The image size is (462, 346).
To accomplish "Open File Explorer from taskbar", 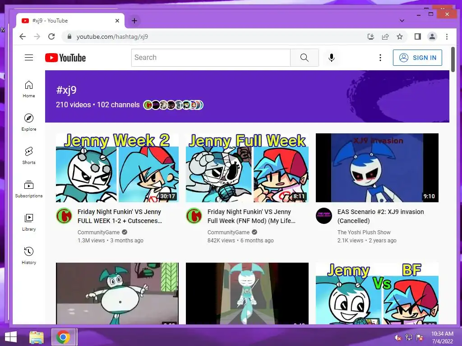I will [37, 337].
